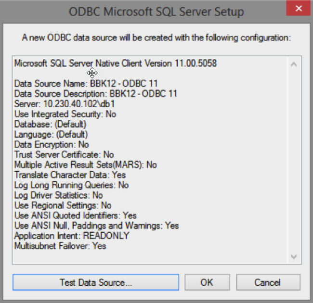The image size is (313, 303).
Task: Click the "A new ODBC data source will be created" message
Action: pos(156,38)
